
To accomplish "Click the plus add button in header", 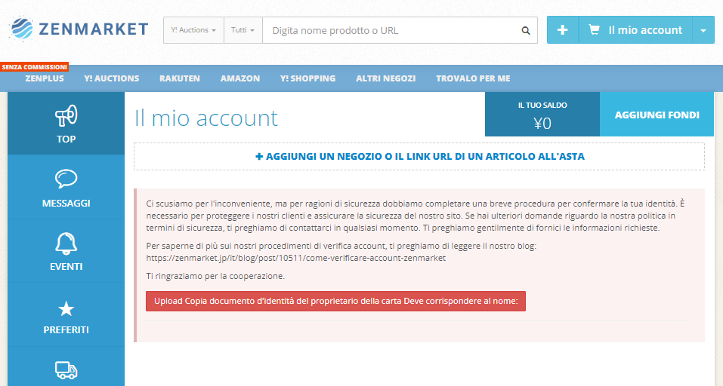I will tap(563, 30).
